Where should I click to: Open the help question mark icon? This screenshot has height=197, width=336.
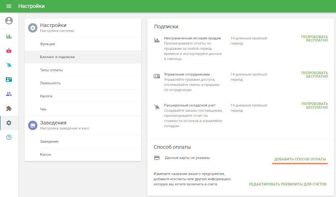coord(9,137)
